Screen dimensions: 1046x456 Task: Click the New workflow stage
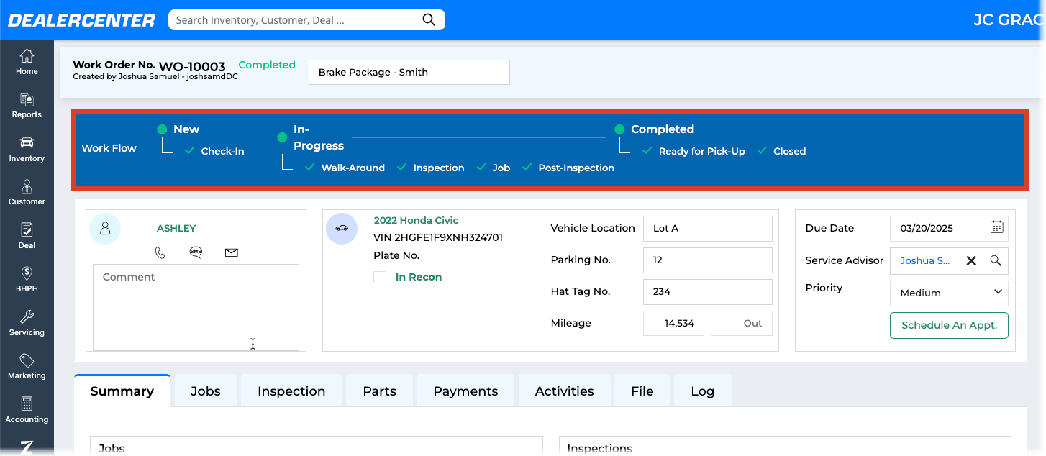coord(186,129)
